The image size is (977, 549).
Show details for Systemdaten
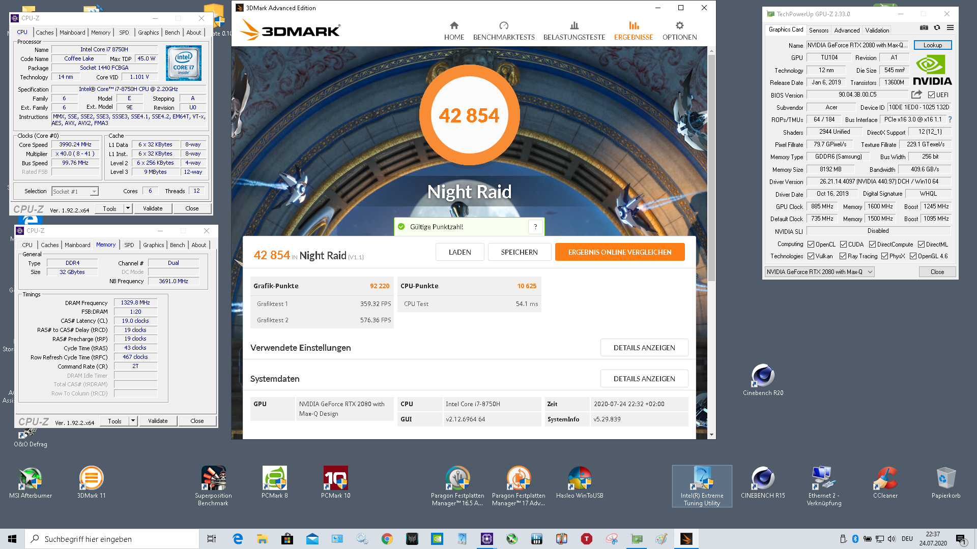tap(644, 379)
